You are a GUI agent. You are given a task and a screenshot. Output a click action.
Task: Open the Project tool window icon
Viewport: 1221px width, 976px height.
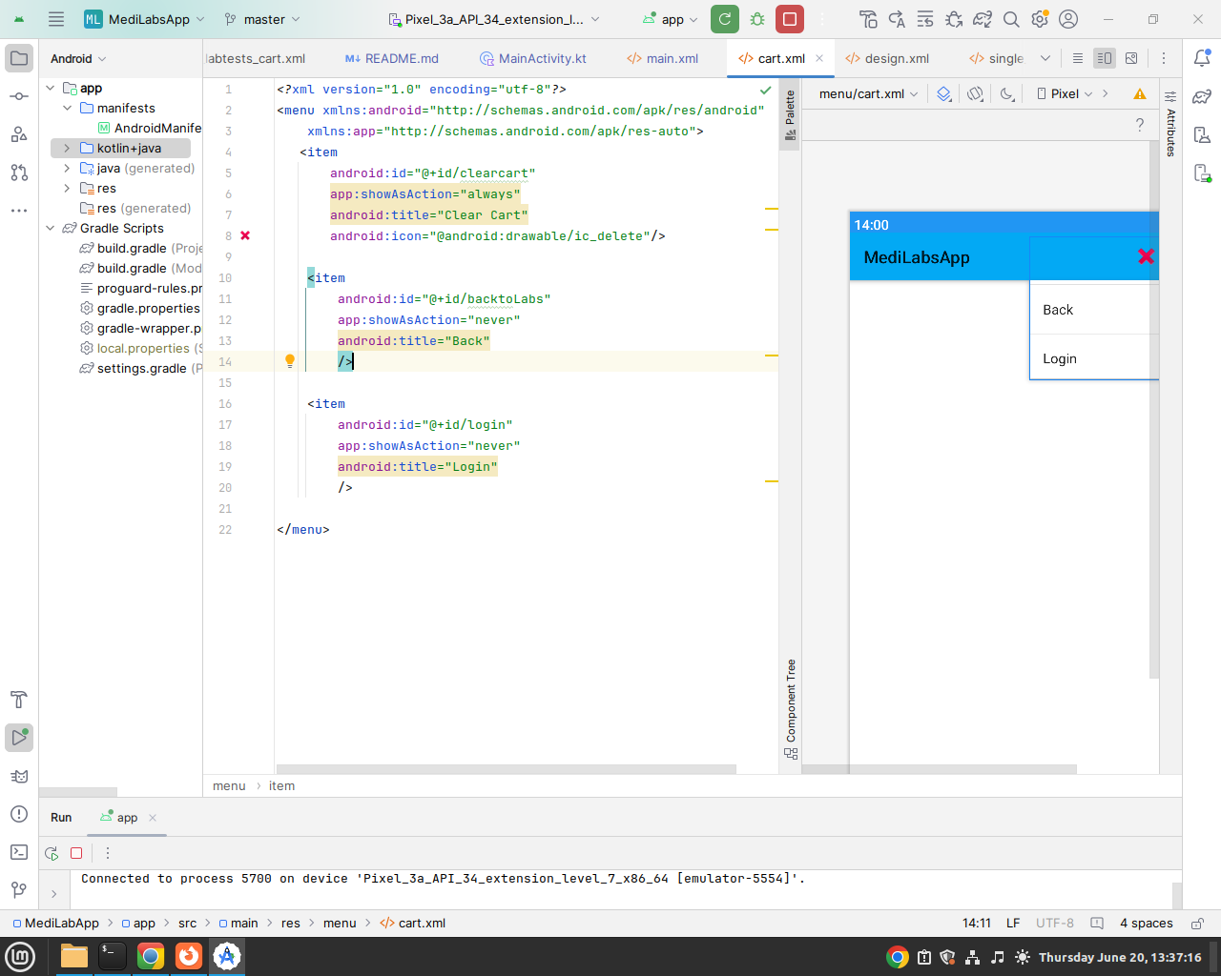[x=19, y=58]
